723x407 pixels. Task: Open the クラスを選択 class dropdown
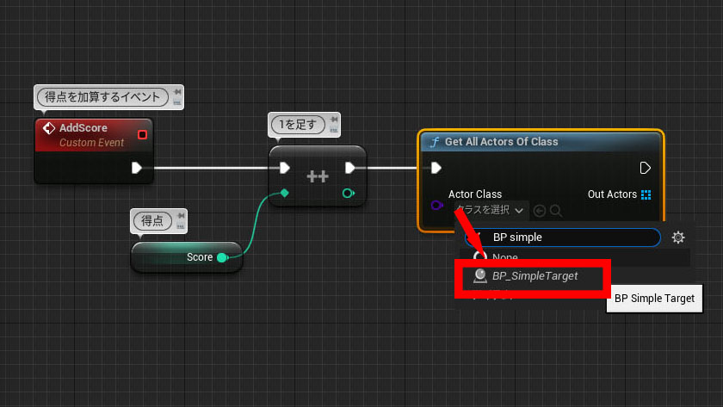[x=491, y=210]
